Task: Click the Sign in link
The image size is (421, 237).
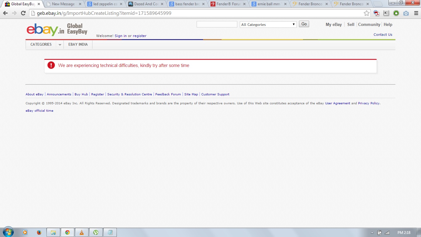Action: (121, 36)
